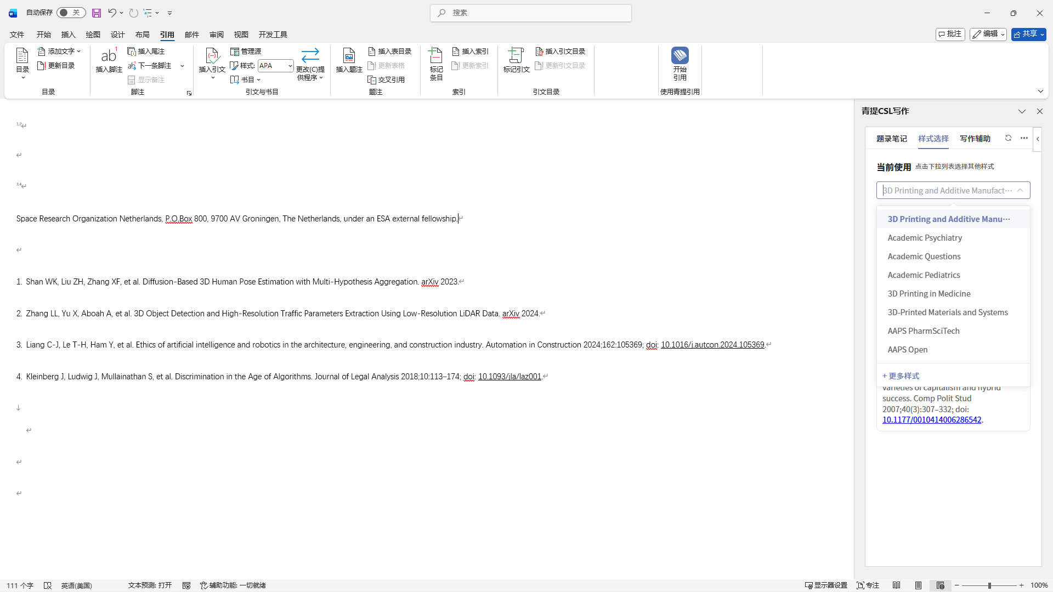Collapse the current CSL style combo box
This screenshot has width=1053, height=592.
click(1020, 190)
